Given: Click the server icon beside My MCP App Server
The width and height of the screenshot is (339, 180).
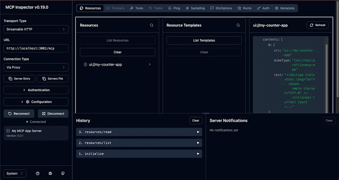Looking at the screenshot, I should (x=8, y=131).
